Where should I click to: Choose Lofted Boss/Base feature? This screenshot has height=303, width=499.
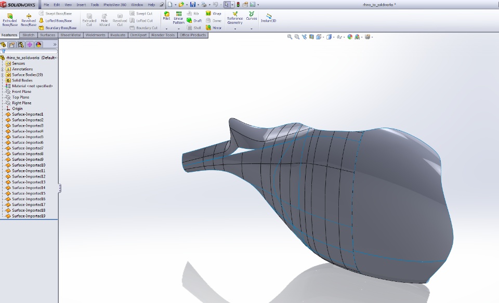click(x=56, y=21)
